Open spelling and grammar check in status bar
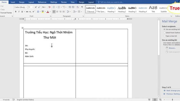 (13, 100)
